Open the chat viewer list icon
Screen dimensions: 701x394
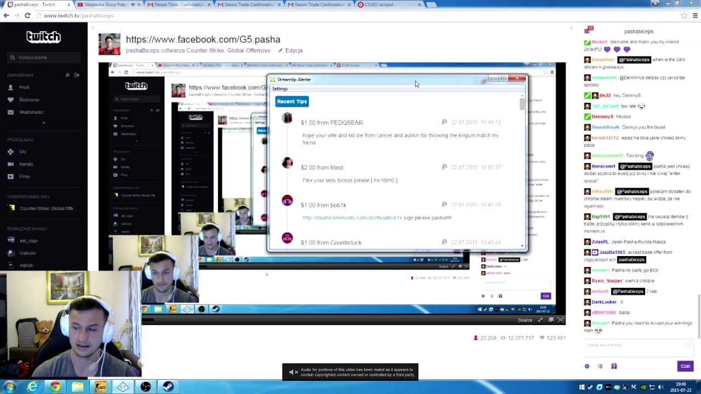coord(600,366)
